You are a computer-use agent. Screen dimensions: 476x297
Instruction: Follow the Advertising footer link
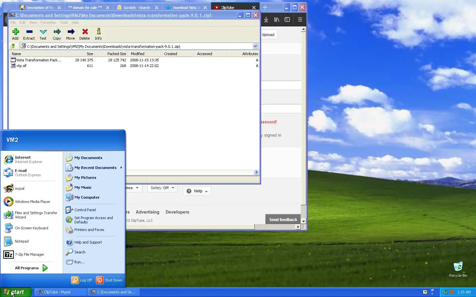pyautogui.click(x=147, y=212)
